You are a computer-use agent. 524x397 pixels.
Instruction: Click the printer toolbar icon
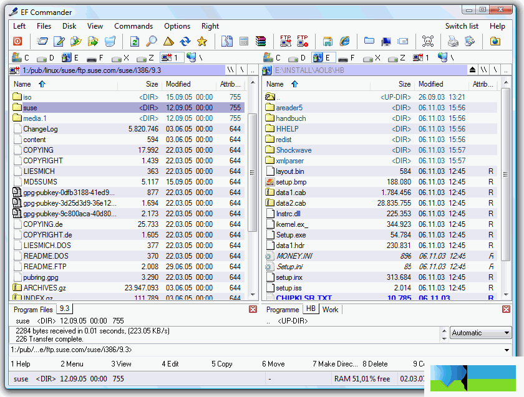point(453,41)
